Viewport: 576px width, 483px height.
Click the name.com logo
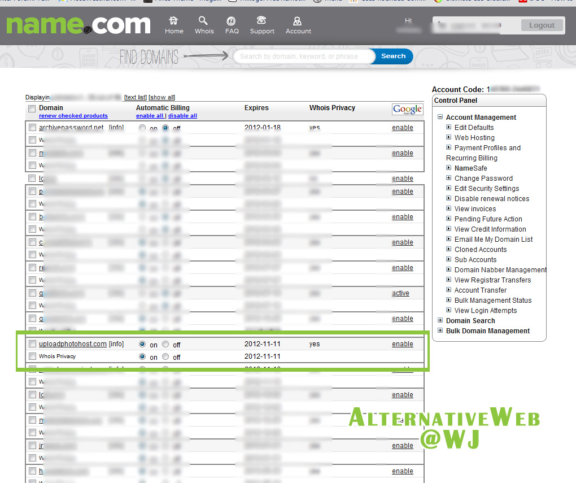(78, 25)
